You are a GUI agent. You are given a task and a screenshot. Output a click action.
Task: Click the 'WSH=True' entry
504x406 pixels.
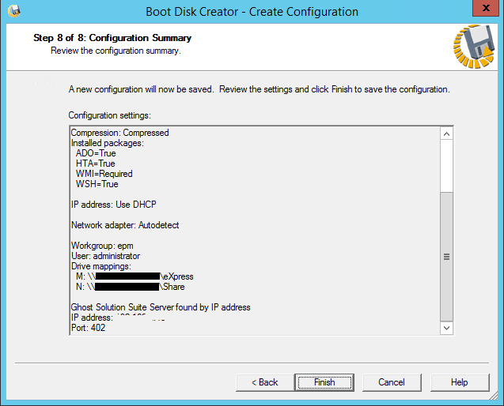coord(97,184)
